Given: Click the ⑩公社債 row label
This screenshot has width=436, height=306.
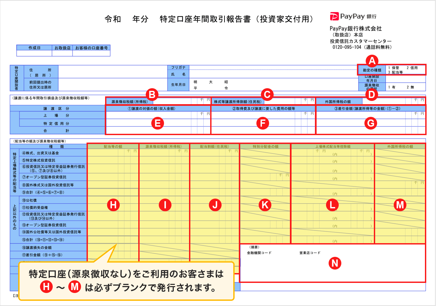Looking at the screenshot, I should [29, 200].
